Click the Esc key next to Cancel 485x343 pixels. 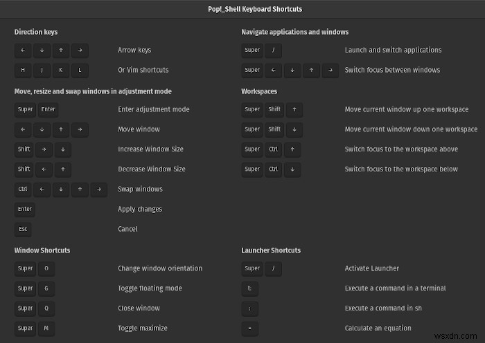point(23,229)
